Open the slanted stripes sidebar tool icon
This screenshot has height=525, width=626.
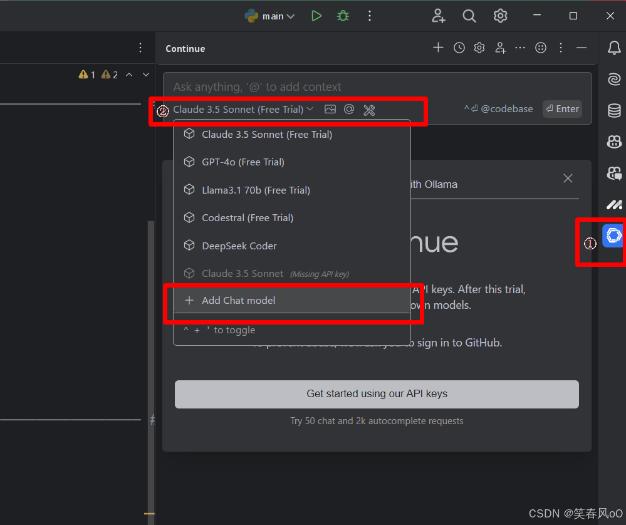click(x=614, y=205)
